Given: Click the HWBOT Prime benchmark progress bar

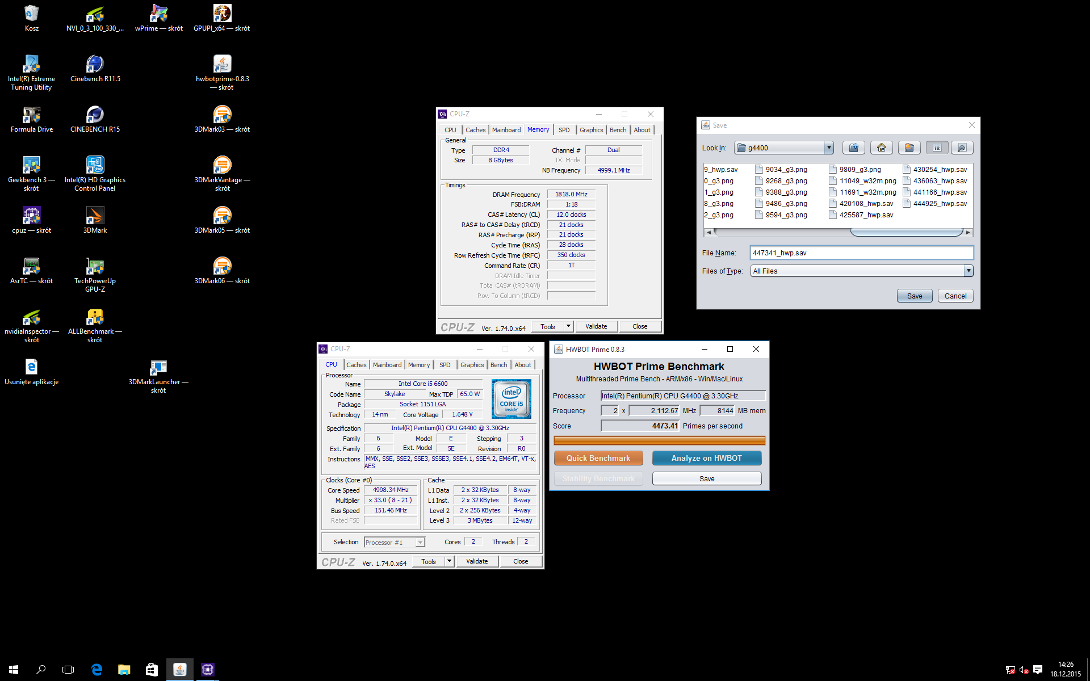Looking at the screenshot, I should tap(659, 440).
